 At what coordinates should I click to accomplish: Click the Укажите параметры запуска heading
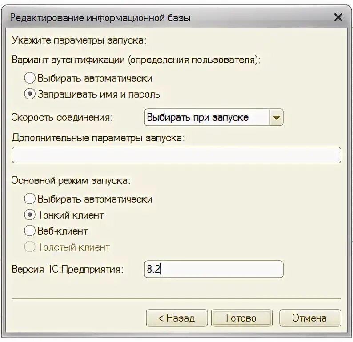[x=79, y=40]
